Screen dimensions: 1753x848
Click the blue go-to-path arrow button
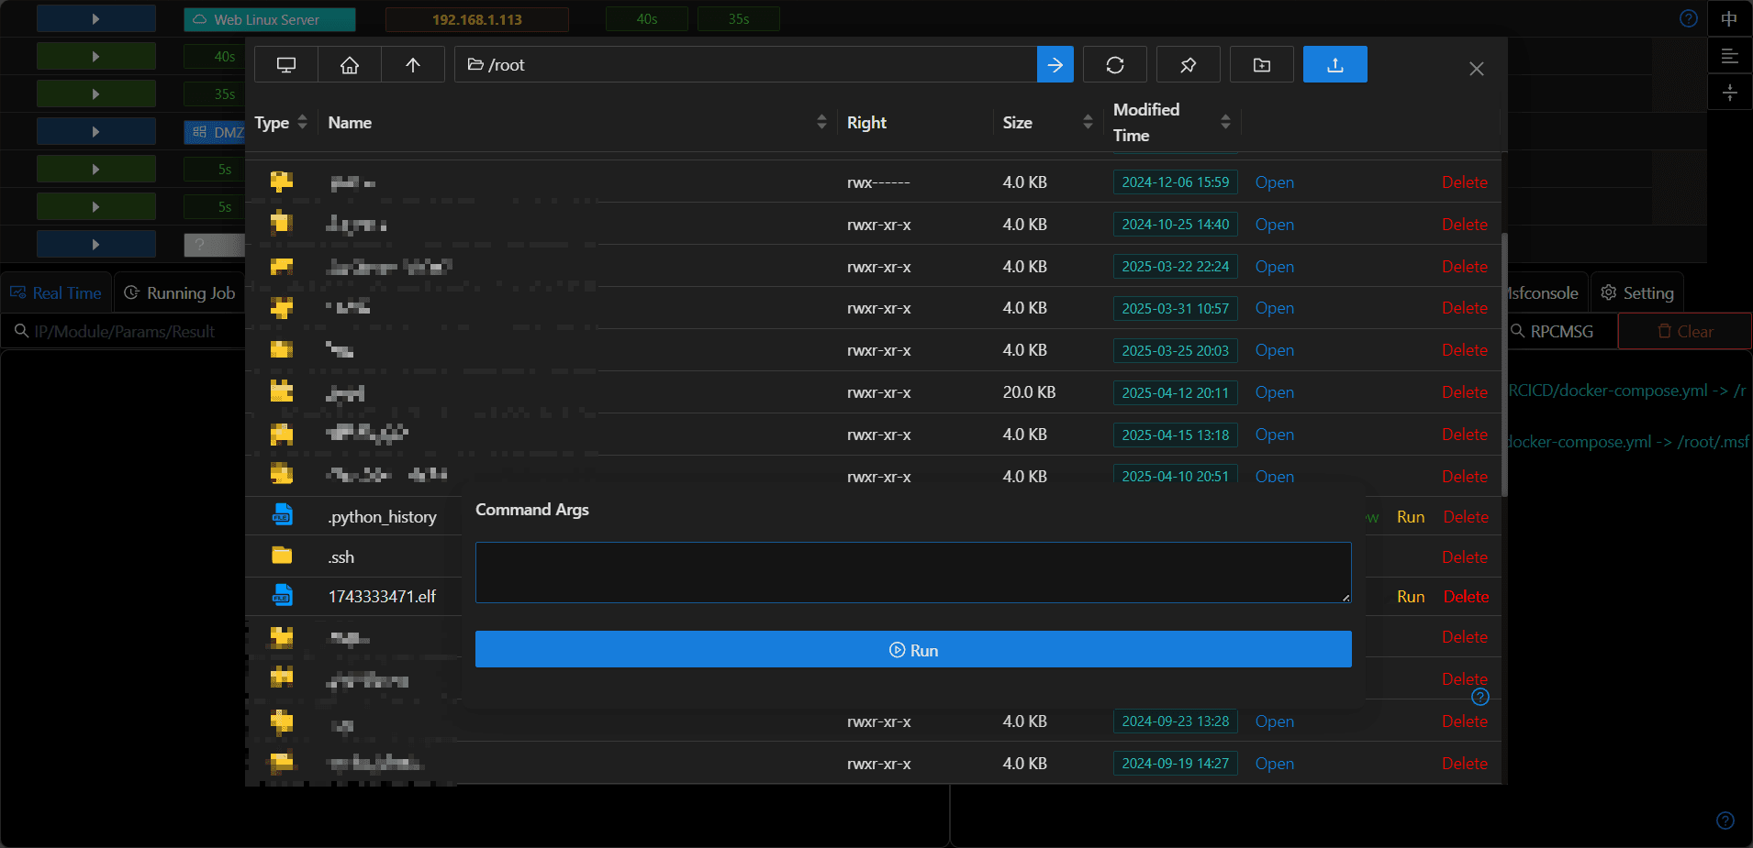[1055, 65]
